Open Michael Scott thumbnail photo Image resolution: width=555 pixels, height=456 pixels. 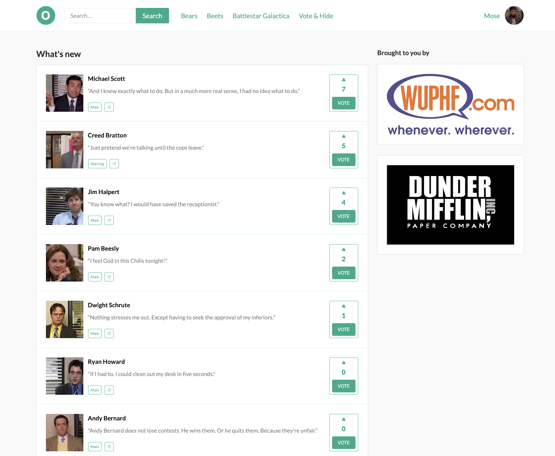coord(65,93)
